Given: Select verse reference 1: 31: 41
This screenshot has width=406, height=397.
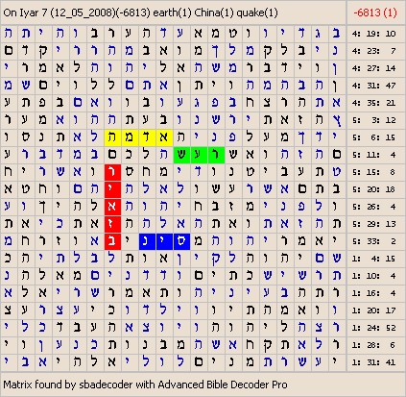Looking at the screenshot, I should [x=373, y=362].
